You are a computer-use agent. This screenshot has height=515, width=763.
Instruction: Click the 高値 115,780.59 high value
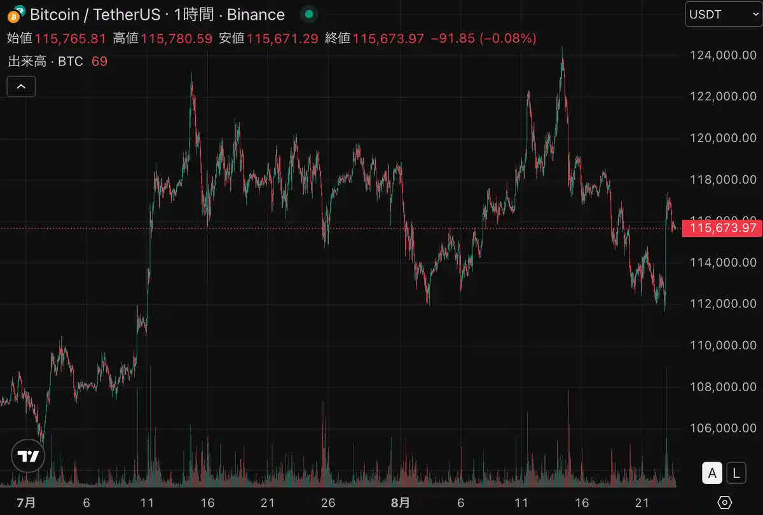click(162, 38)
